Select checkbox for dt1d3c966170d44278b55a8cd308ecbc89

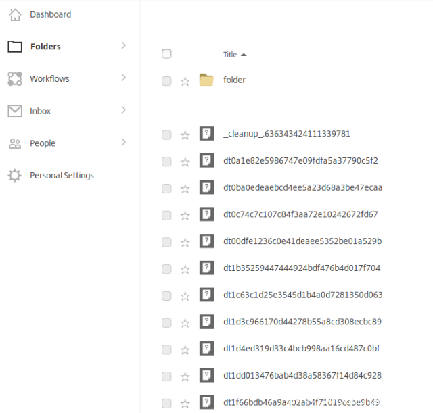click(166, 323)
